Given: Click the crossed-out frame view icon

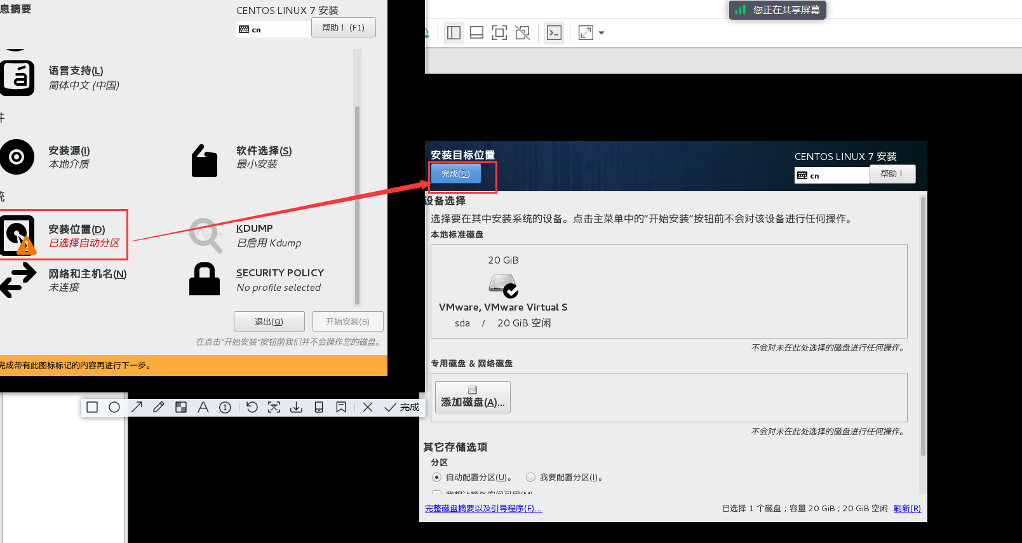Looking at the screenshot, I should 523,32.
